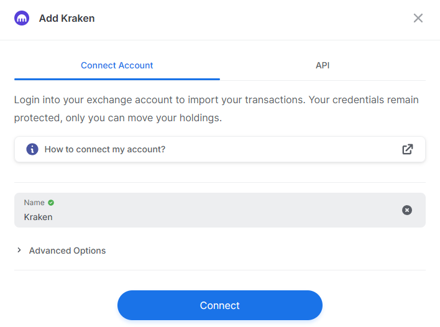This screenshot has width=440, height=327.
Task: Close the Add Kraken dialog
Action: 418,18
